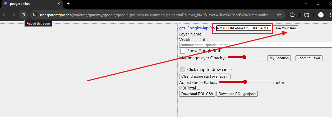
Task: Click the Total count label next to Visible
Action: tap(206, 40)
